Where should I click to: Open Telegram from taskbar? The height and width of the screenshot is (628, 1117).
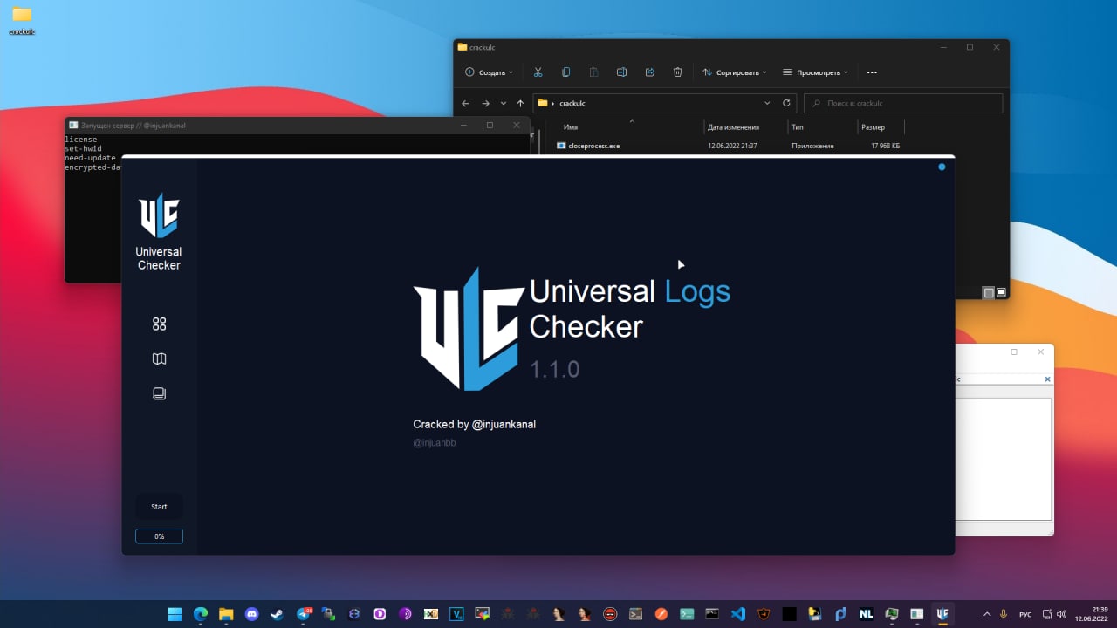tap(303, 614)
